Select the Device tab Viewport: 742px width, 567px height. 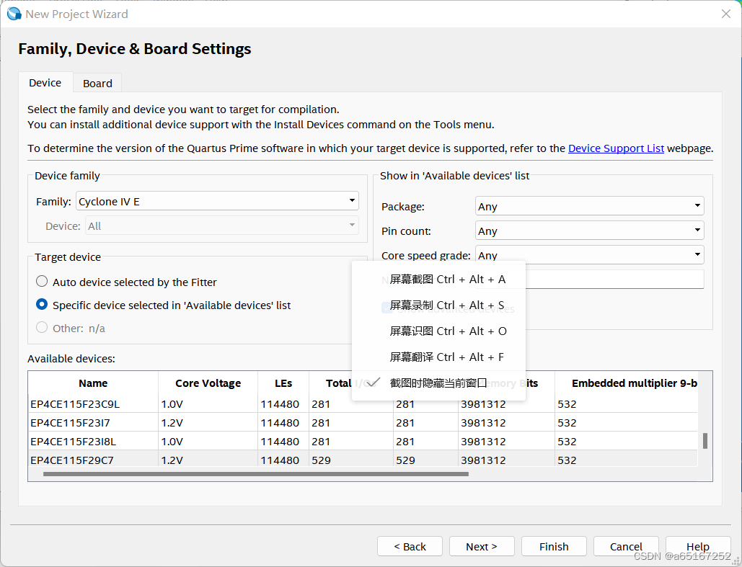[45, 83]
